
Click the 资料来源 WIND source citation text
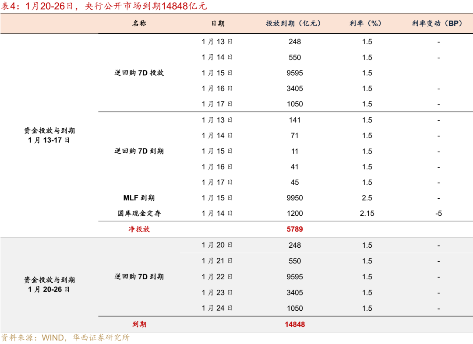66,337
